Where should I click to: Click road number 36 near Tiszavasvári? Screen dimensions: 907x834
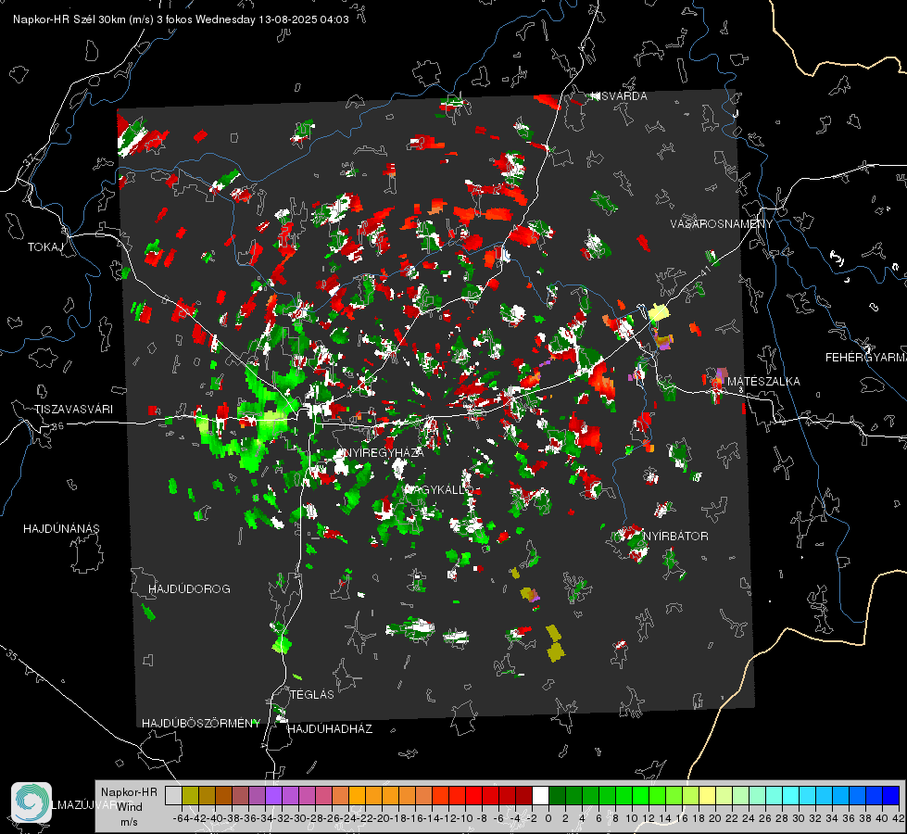[57, 426]
